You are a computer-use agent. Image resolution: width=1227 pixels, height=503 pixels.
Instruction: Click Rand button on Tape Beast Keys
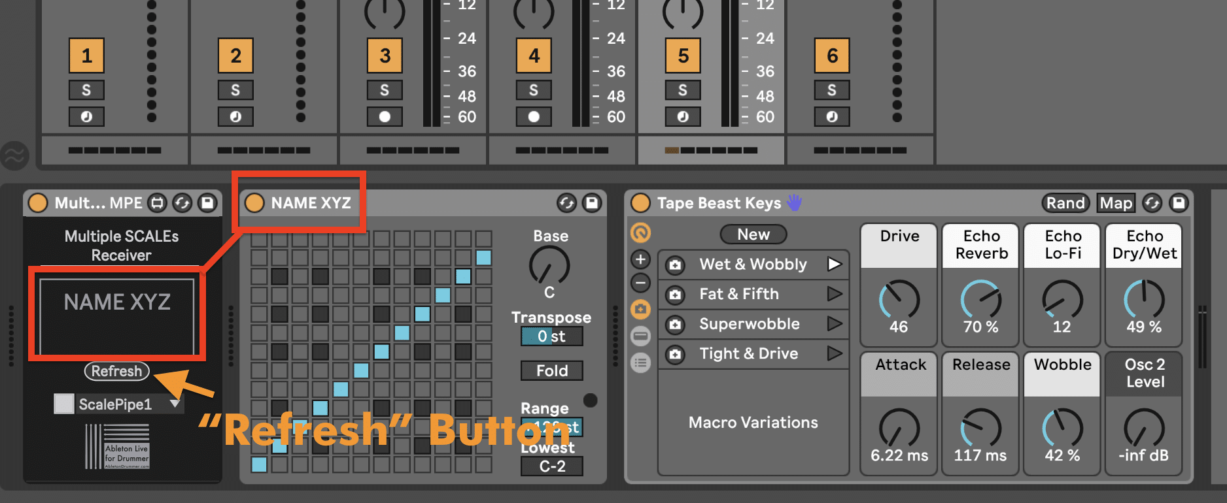1065,203
